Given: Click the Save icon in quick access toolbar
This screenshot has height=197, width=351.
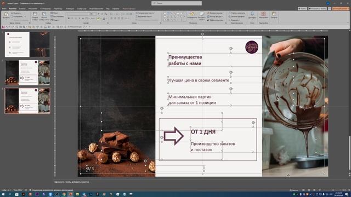Looking at the screenshot, I should coord(3,27).
